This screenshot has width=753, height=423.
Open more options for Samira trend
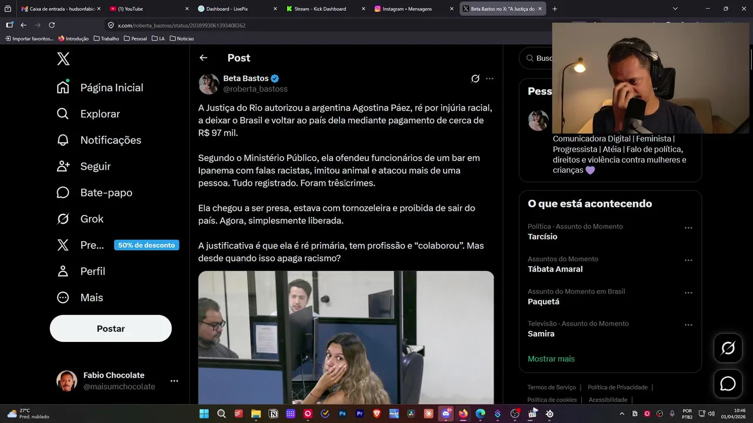point(688,325)
